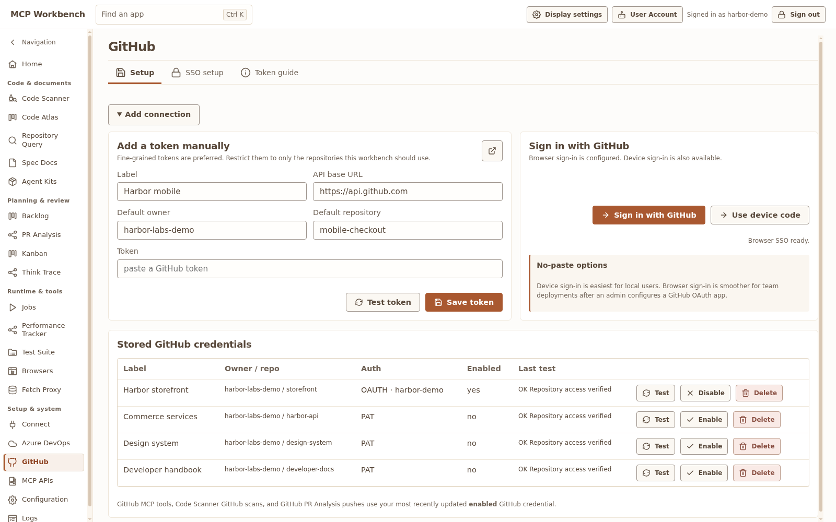Open Kanban board entry
Viewport: 836px width, 522px height.
click(44, 253)
